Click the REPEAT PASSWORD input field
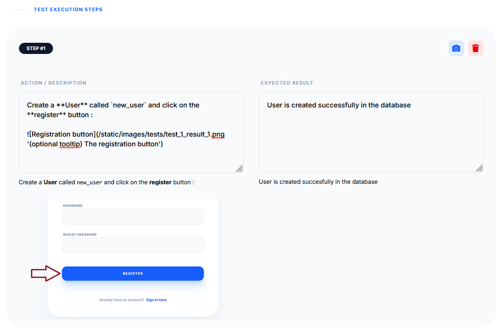This screenshot has height=334, width=504. tap(132, 245)
